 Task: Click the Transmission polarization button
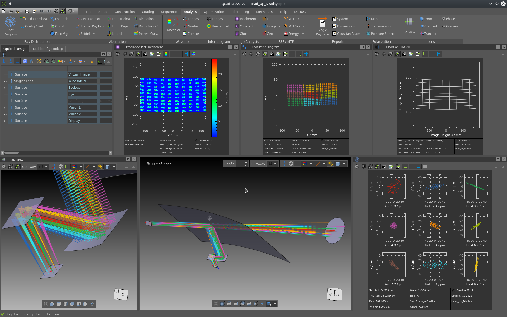click(378, 26)
